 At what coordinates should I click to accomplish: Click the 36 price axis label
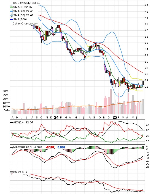click(146, 43)
